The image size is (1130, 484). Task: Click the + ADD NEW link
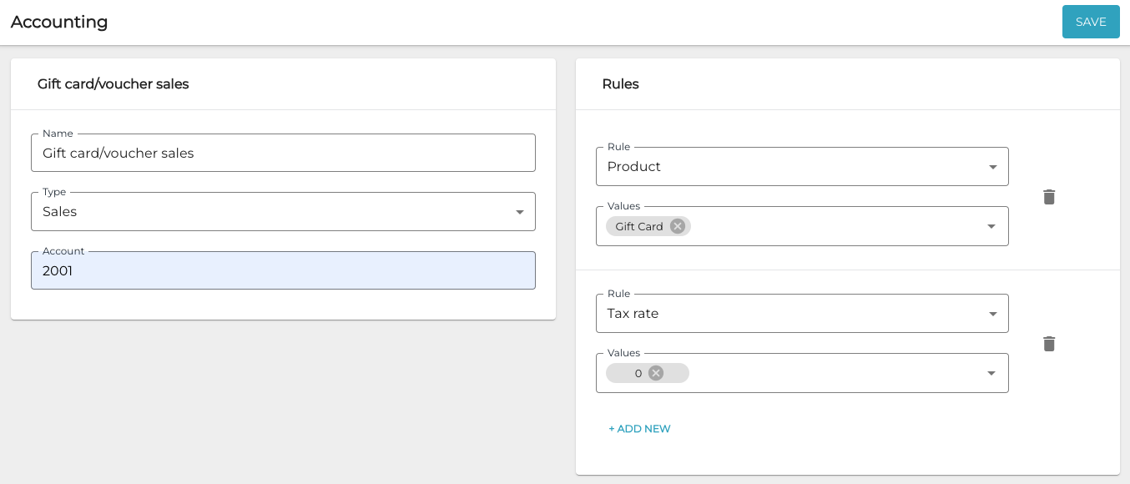(x=639, y=428)
